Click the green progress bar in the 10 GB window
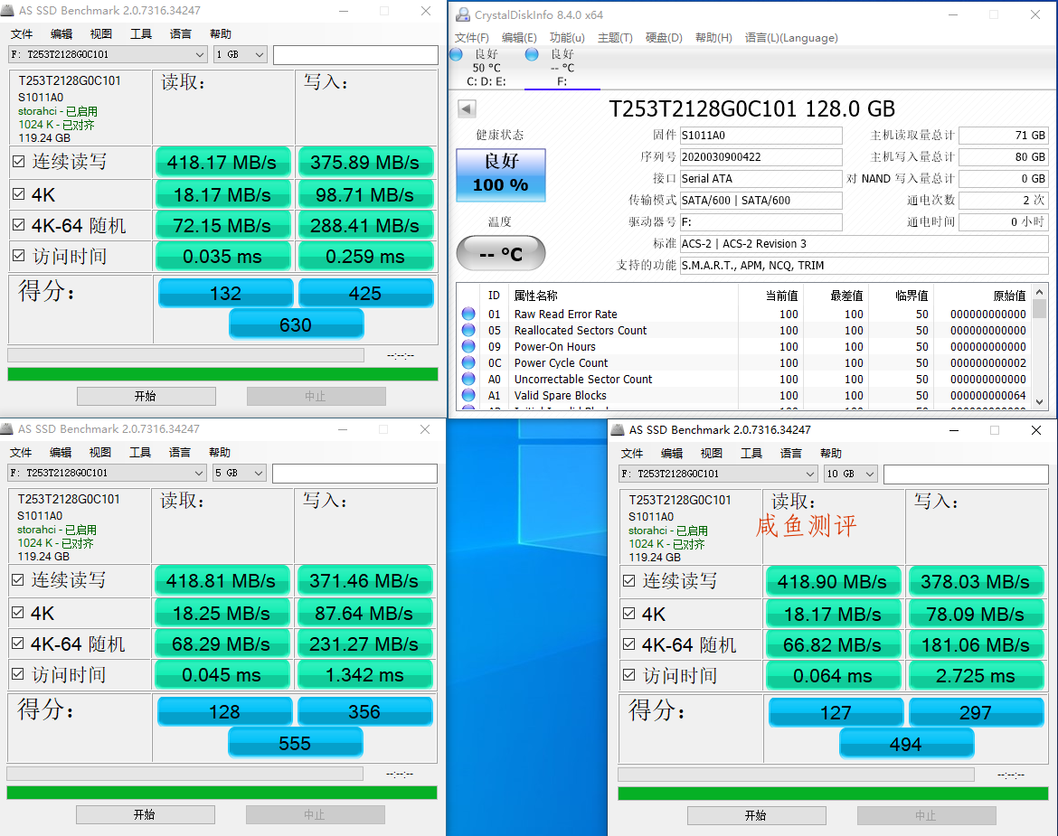The height and width of the screenshot is (836, 1058). pos(834,794)
